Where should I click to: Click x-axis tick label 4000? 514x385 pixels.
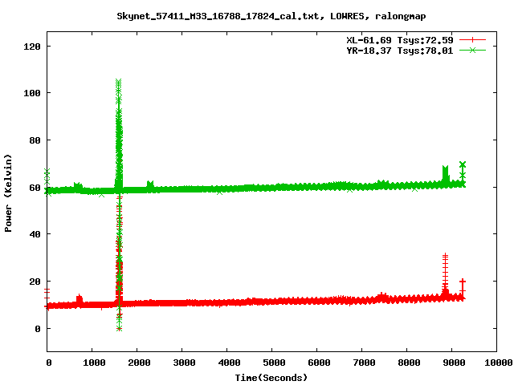pos(229,363)
